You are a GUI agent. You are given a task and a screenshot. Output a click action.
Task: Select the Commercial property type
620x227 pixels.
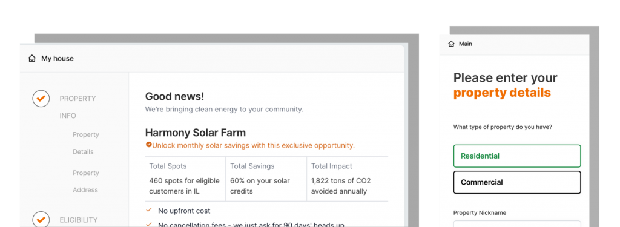pos(517,182)
